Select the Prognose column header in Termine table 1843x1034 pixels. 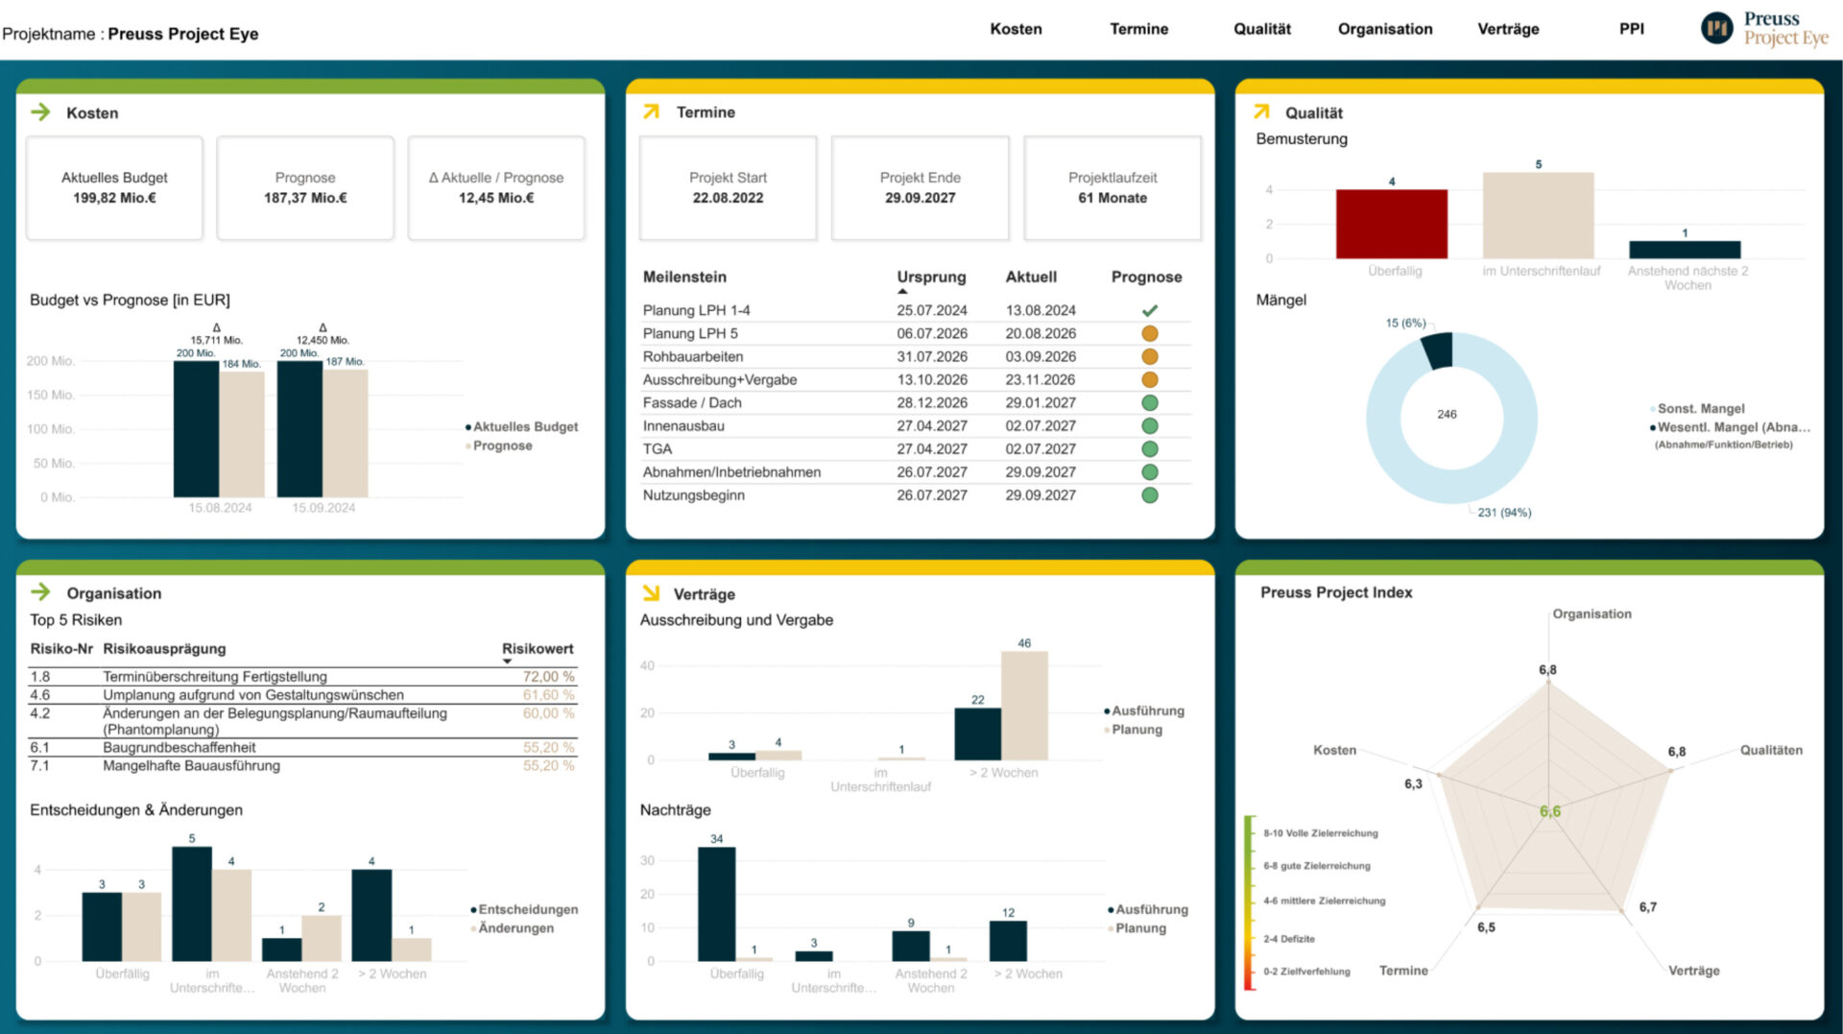coord(1146,277)
